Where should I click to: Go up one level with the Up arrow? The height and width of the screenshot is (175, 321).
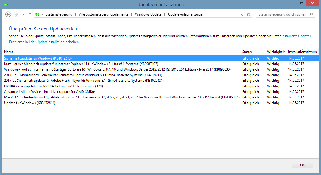pos(30,14)
